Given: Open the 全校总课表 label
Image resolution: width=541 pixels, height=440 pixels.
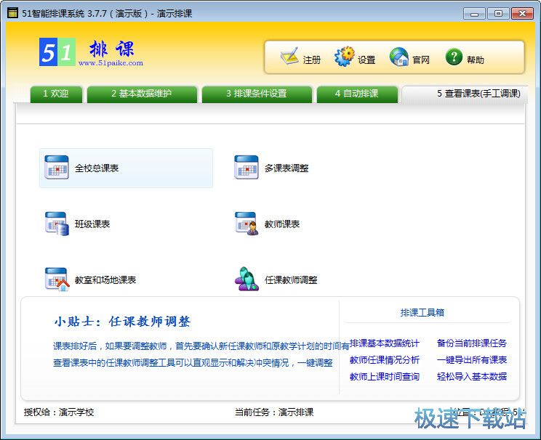Looking at the screenshot, I should 97,168.
